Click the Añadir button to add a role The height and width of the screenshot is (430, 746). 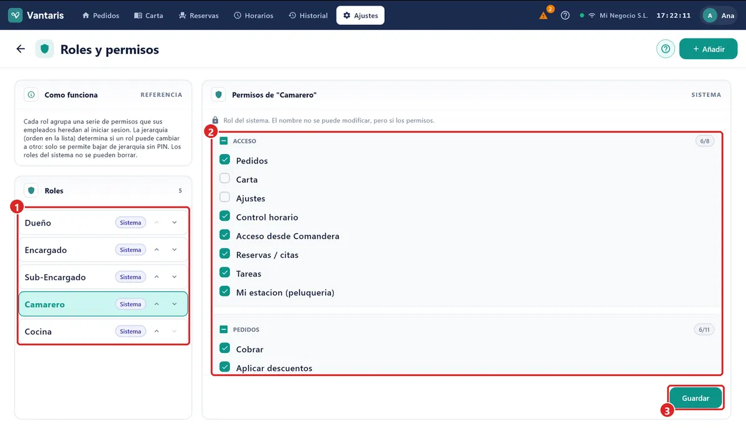tap(708, 49)
